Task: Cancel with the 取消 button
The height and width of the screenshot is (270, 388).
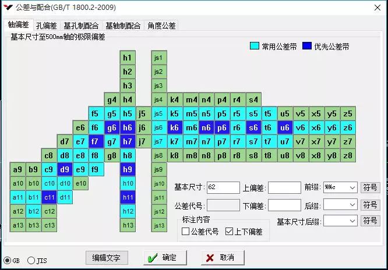Action: [223, 258]
